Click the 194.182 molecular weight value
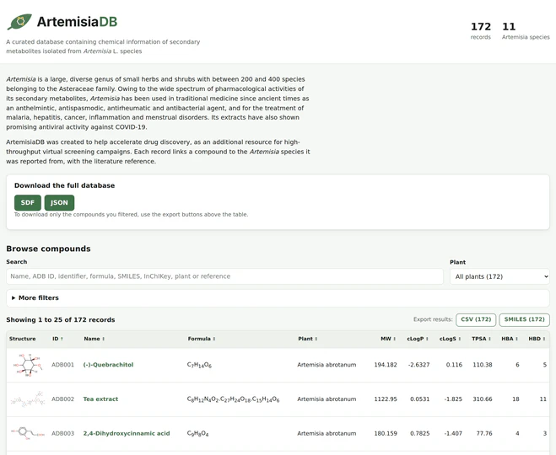Image resolution: width=556 pixels, height=455 pixels. pos(386,365)
